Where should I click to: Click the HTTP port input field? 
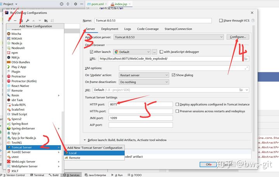pyautogui.click(x=141, y=104)
